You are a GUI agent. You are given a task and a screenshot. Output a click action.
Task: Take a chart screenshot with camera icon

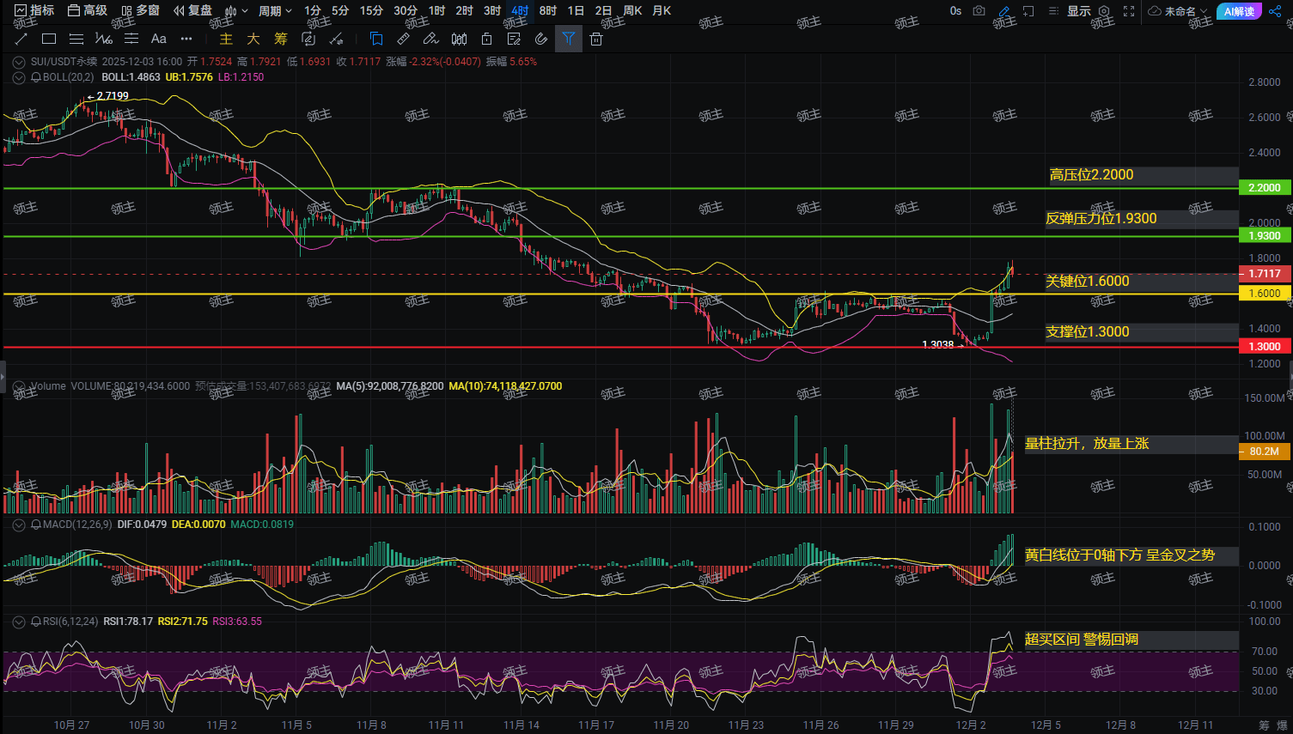979,11
